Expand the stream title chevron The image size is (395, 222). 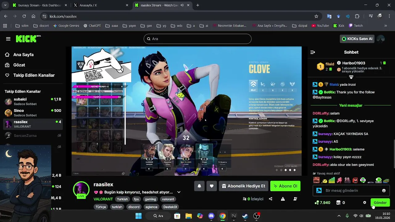pos(179,192)
